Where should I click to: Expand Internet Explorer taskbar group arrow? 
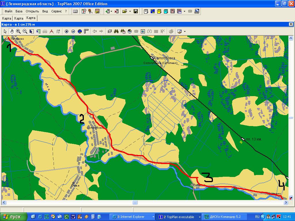[153, 217]
